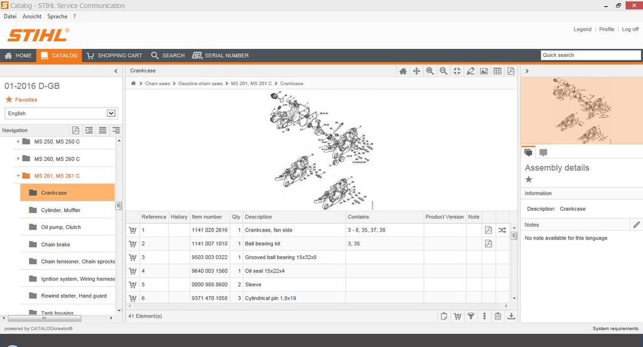Screen dimensions: 643x347
Task: Open the English language dropdown
Action: click(x=61, y=113)
